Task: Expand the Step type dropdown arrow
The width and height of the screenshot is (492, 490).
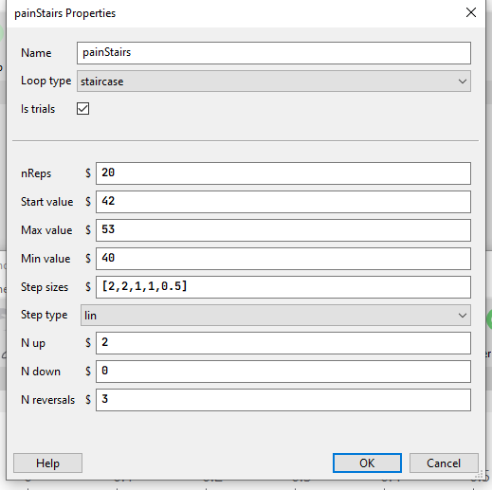Action: pyautogui.click(x=463, y=316)
